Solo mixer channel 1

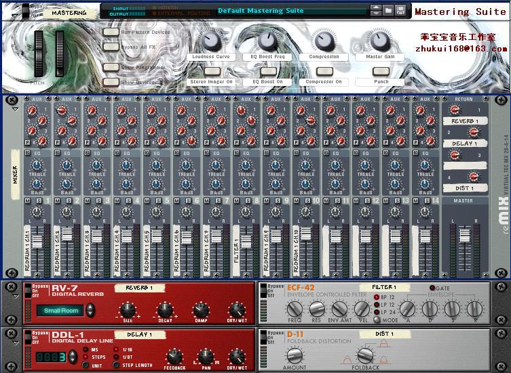click(x=39, y=201)
